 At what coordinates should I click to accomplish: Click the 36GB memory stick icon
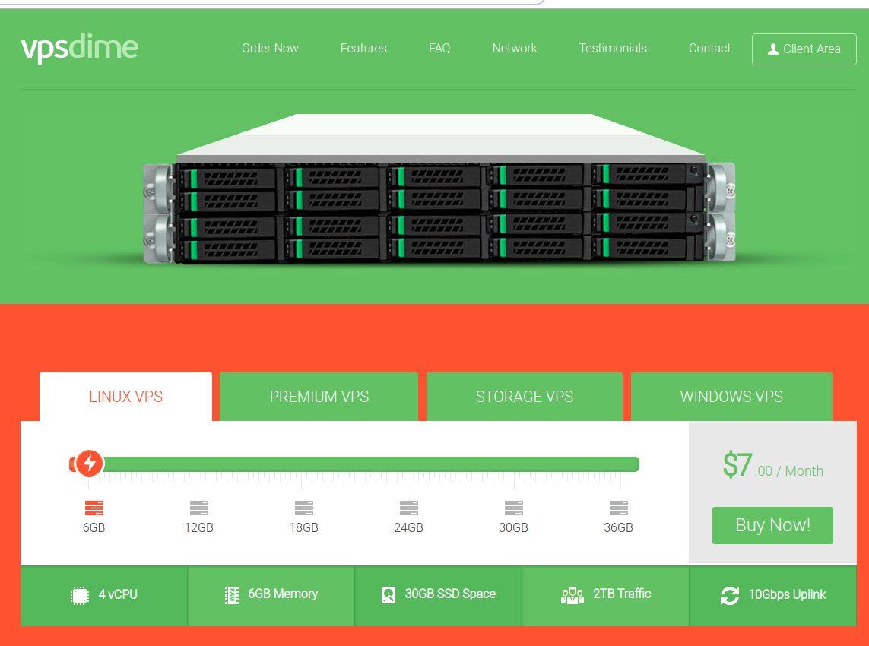[618, 507]
